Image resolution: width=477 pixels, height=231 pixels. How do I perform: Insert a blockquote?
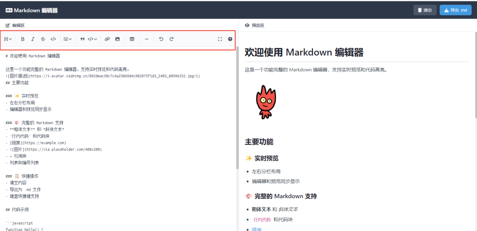click(82, 39)
